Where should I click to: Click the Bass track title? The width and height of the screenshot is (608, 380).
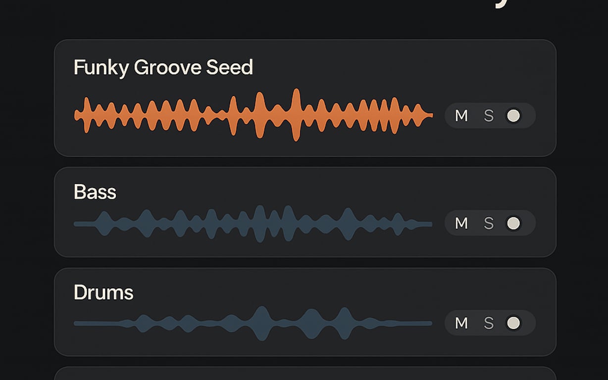coord(95,192)
